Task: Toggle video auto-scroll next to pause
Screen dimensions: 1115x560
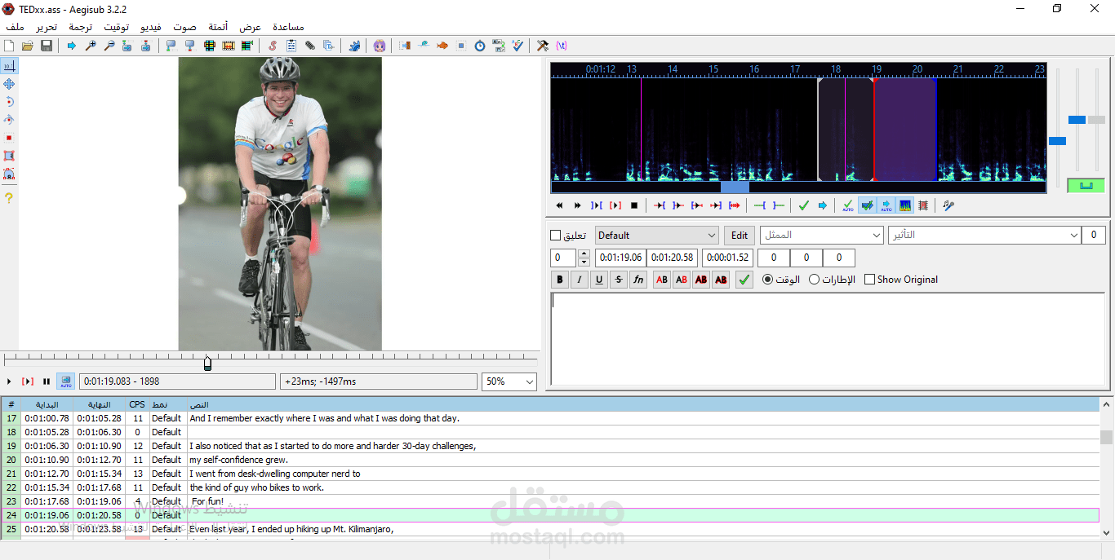Action: click(66, 381)
